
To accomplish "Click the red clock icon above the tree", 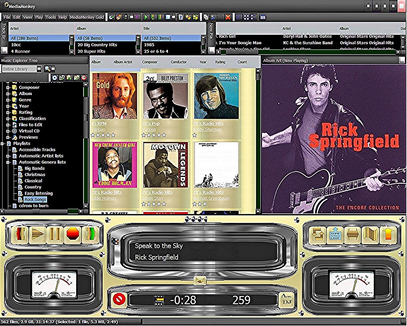I will point(84,78).
